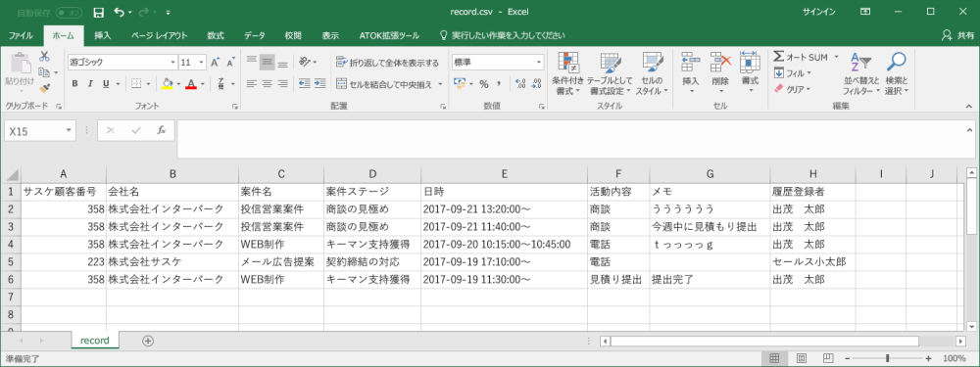This screenshot has width=980, height=367.
Task: Click the 共有 share button
Action: 956,35
